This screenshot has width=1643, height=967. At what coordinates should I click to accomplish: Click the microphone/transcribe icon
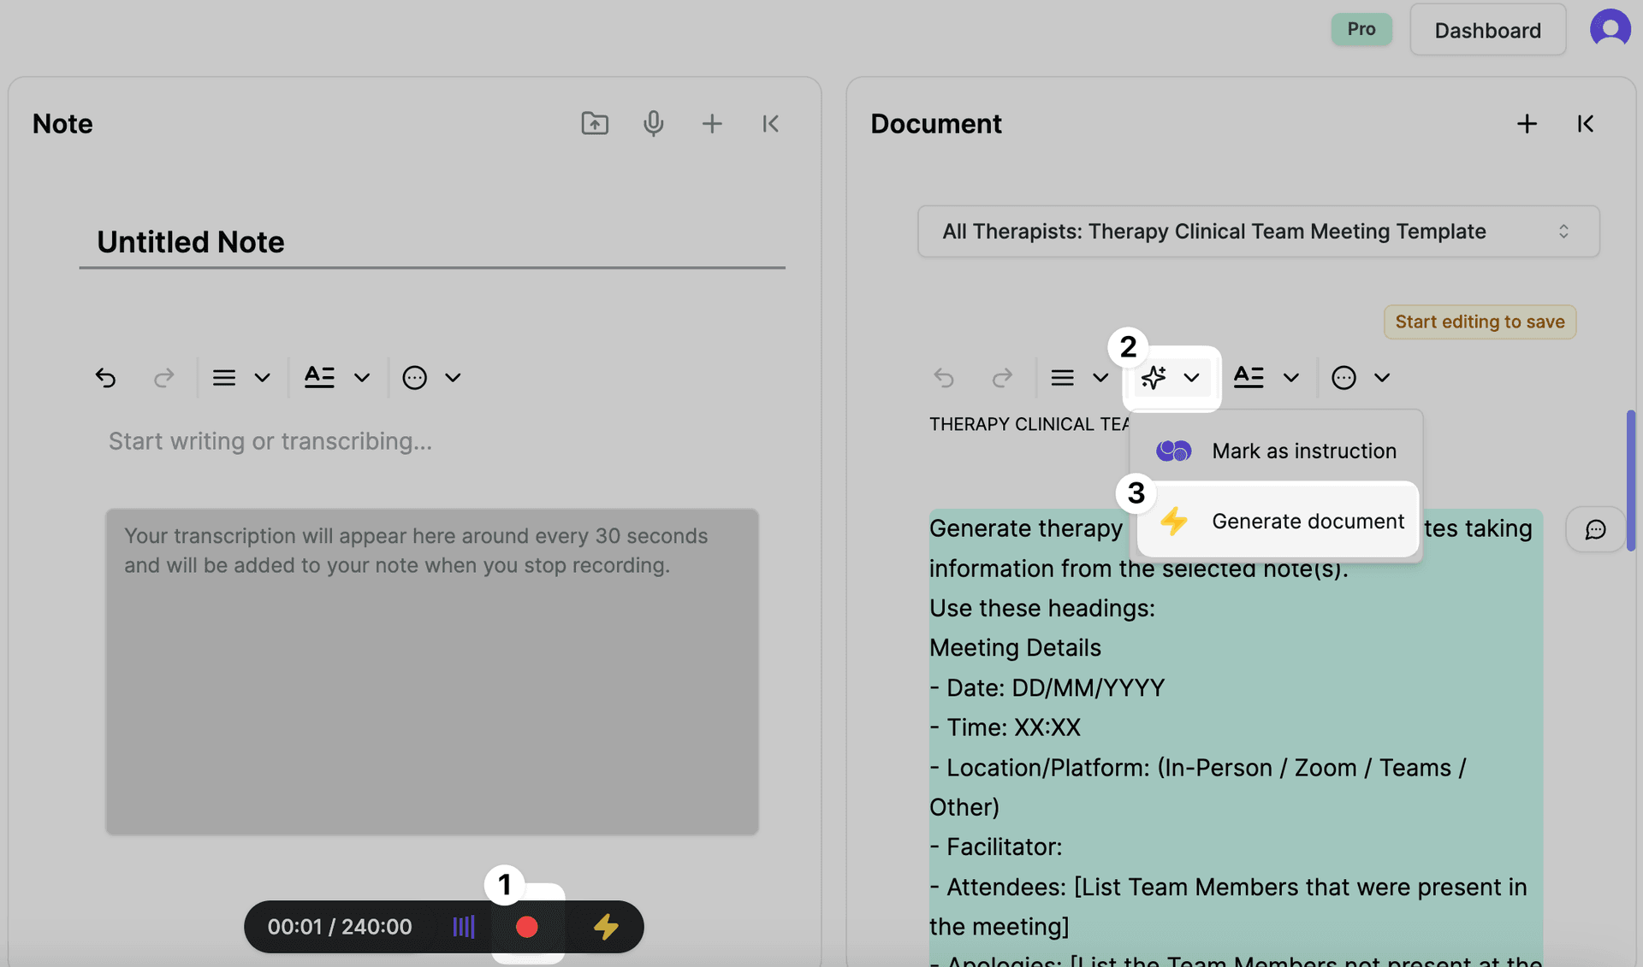[652, 123]
